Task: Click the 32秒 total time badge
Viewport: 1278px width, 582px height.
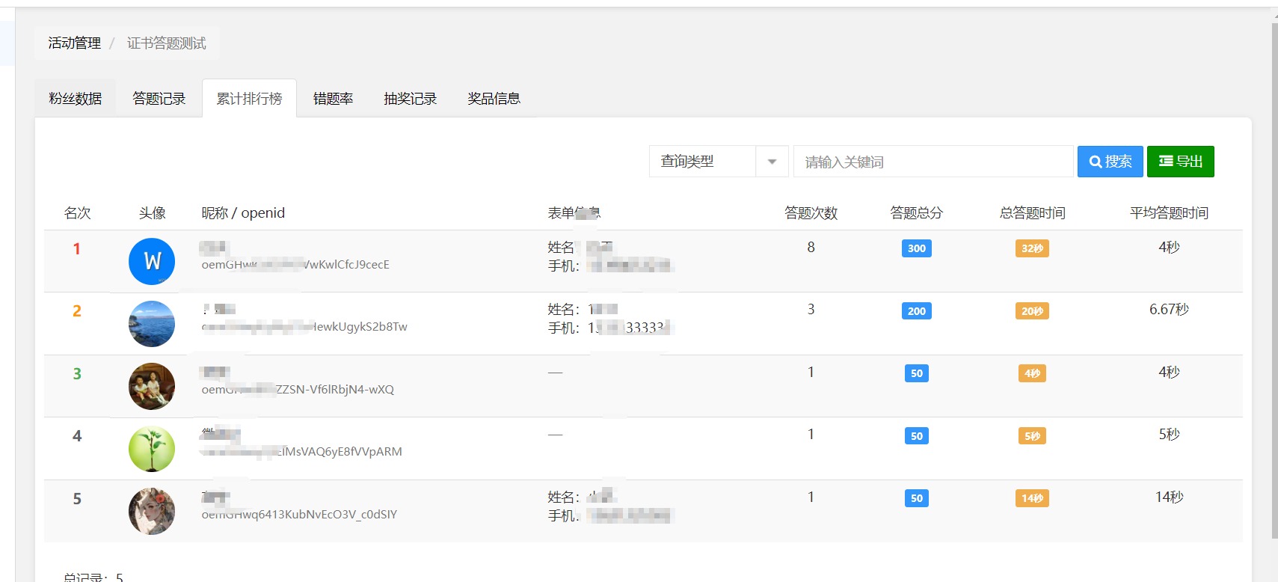Action: pyautogui.click(x=1032, y=248)
